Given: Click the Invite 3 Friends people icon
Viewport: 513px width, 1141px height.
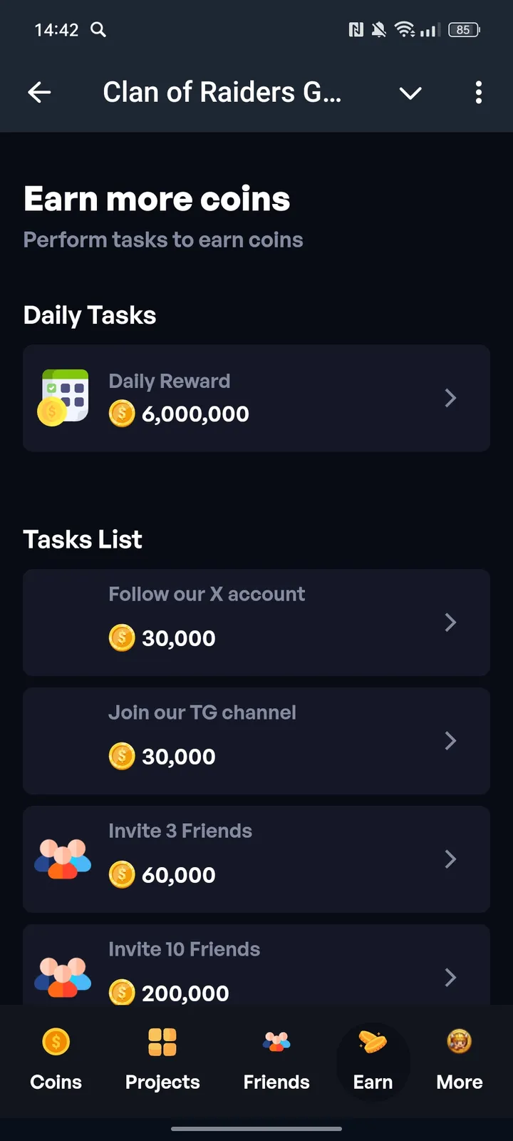Looking at the screenshot, I should tap(63, 859).
